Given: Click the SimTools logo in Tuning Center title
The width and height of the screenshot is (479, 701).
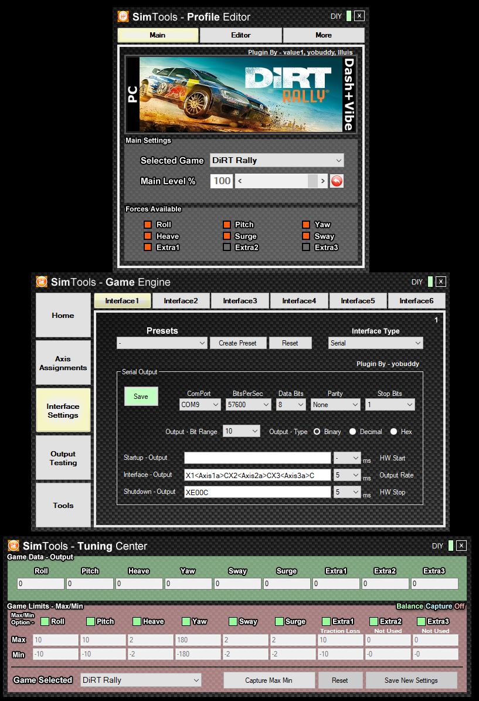Looking at the screenshot, I should [x=13, y=546].
